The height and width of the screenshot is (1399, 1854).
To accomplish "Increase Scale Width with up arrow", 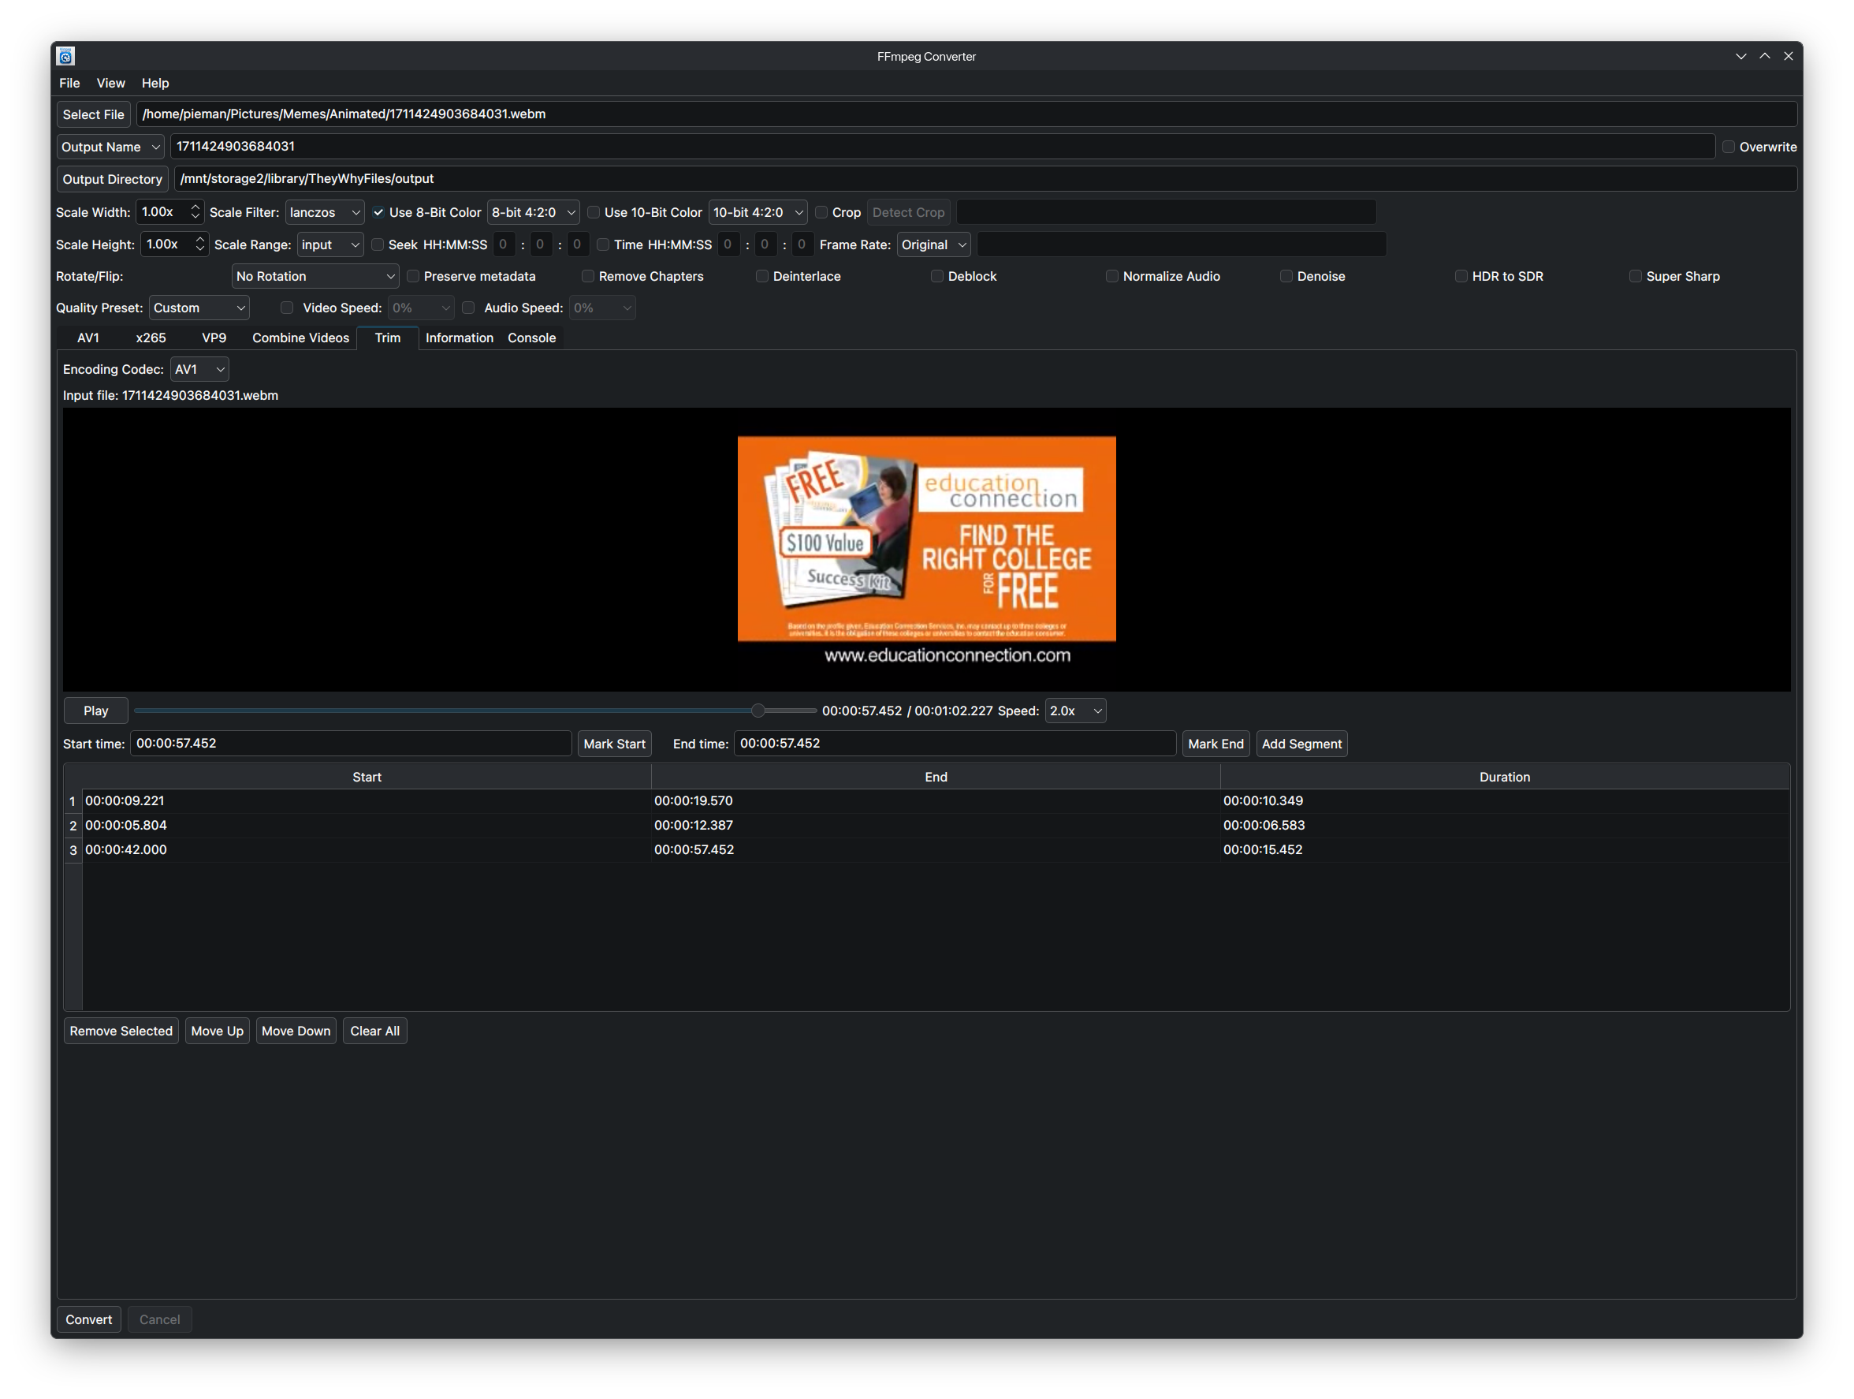I will click(195, 207).
